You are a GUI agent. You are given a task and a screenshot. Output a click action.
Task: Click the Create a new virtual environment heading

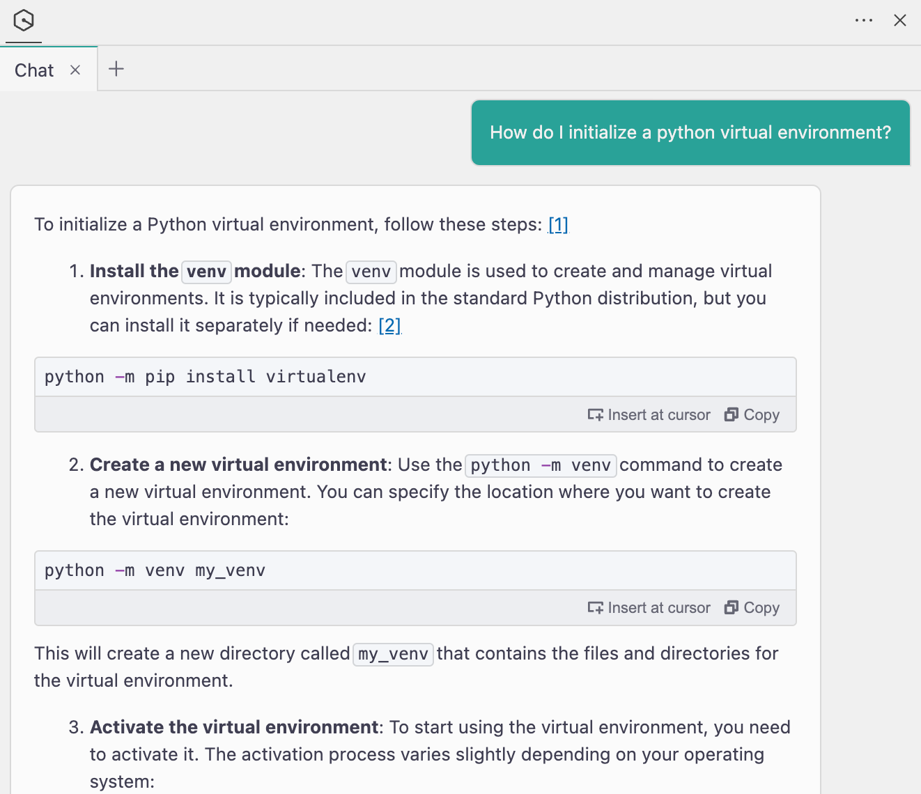(x=238, y=465)
